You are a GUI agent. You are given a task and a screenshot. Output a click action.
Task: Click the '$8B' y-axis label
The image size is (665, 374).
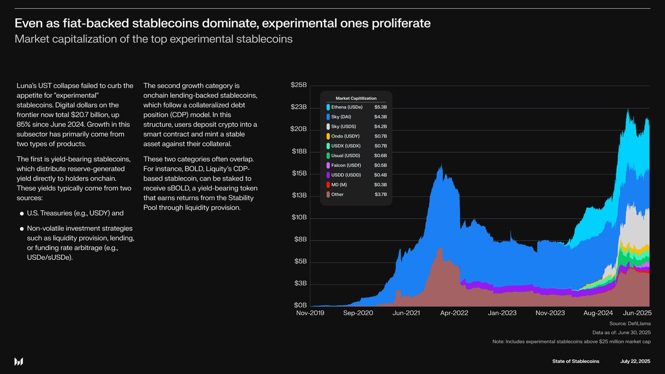[300, 239]
